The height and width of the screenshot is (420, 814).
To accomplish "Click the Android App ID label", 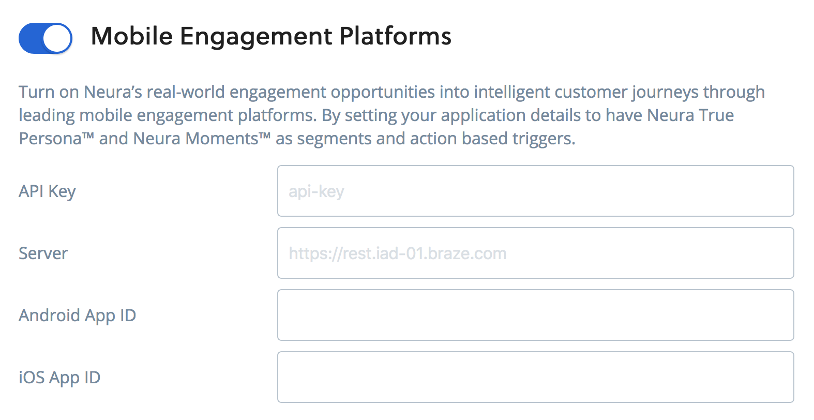I will click(x=77, y=316).
